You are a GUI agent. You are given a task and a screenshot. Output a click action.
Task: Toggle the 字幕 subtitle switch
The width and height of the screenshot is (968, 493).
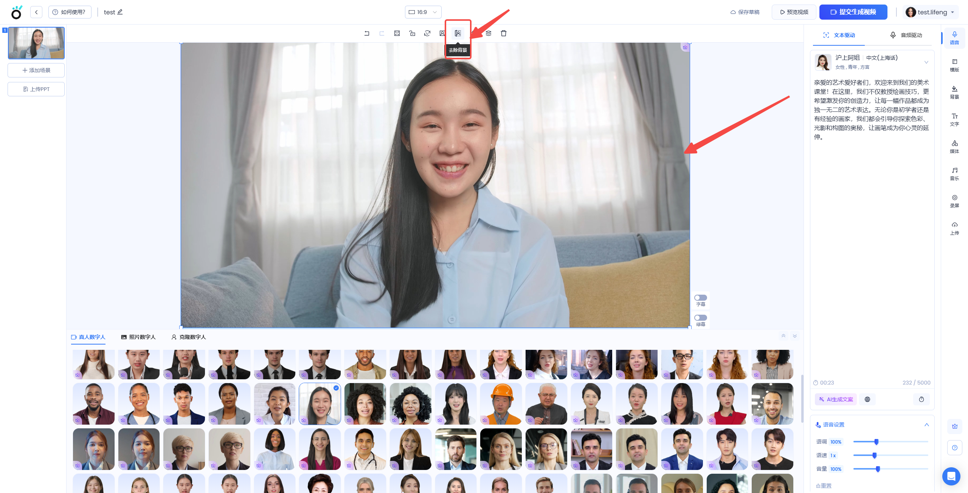(700, 298)
